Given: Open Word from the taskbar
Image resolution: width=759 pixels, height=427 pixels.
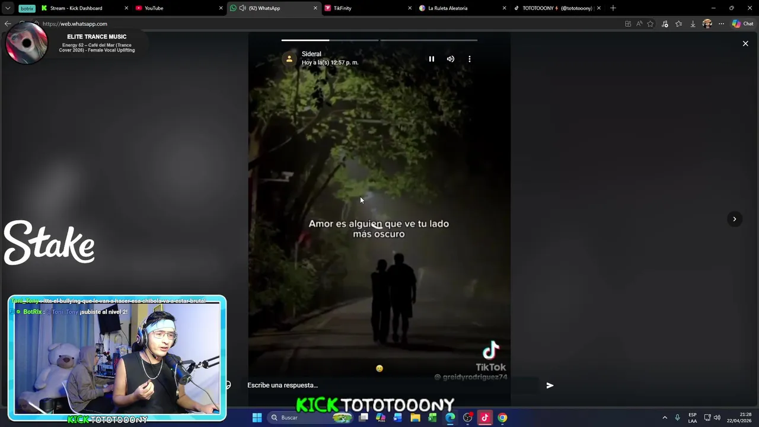Looking at the screenshot, I should coord(398,418).
